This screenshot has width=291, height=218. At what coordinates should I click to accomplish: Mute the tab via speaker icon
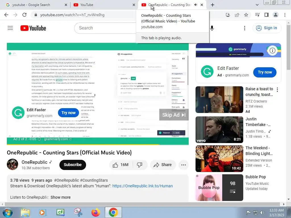[x=196, y=5]
